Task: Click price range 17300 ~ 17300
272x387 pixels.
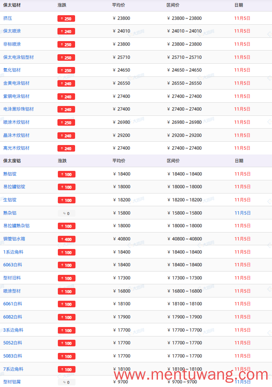Action: tap(185, 278)
